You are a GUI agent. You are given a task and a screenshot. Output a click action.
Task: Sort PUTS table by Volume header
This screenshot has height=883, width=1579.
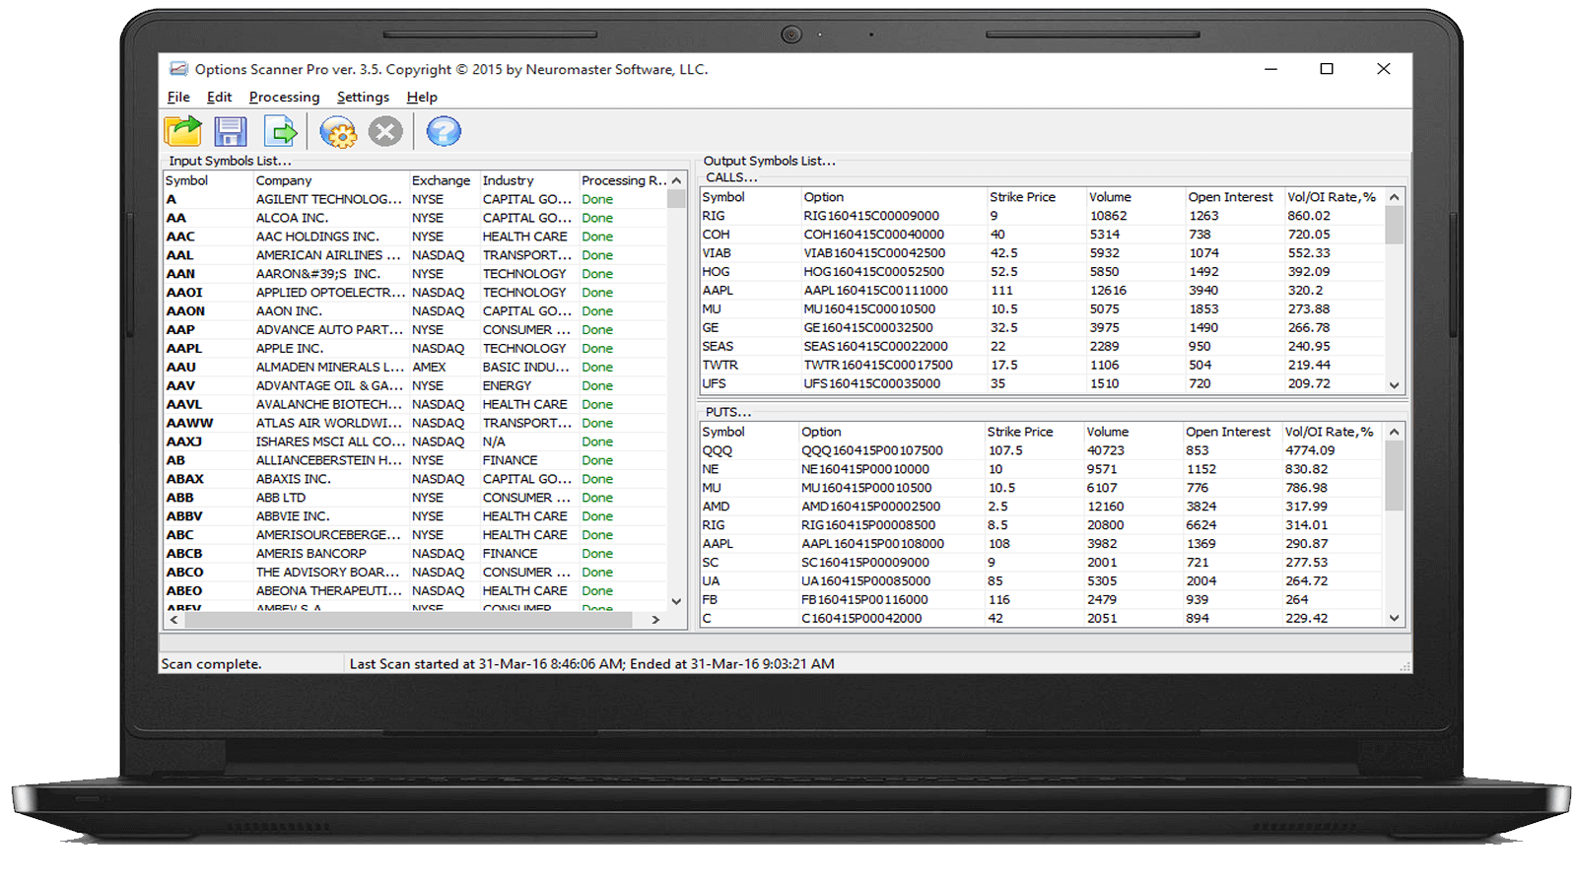click(1132, 432)
